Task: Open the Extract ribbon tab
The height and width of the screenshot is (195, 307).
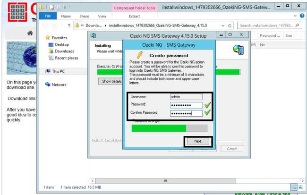Action: pos(134,16)
